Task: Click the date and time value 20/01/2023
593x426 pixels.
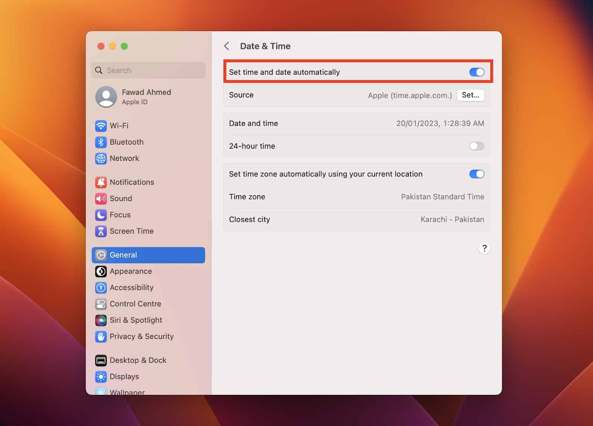Action: click(x=440, y=123)
